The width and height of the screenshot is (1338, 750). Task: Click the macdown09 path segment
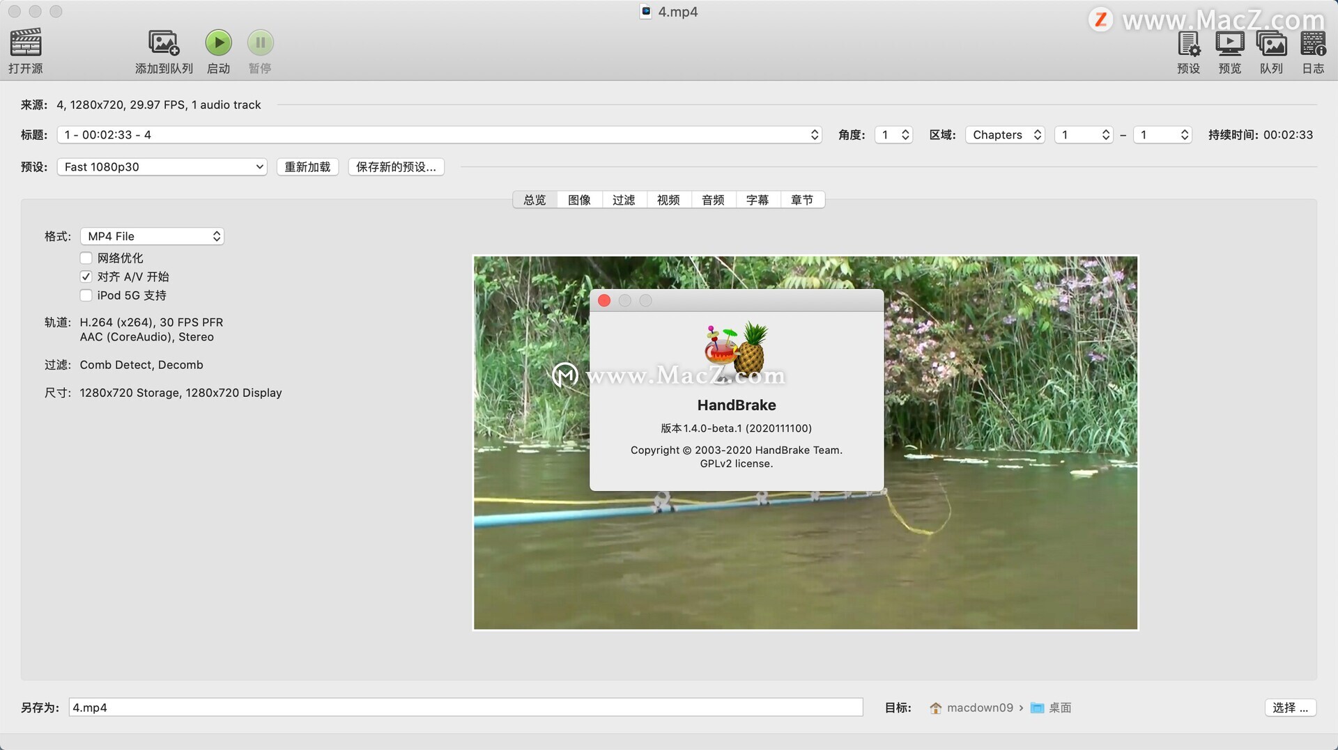pyautogui.click(x=980, y=708)
